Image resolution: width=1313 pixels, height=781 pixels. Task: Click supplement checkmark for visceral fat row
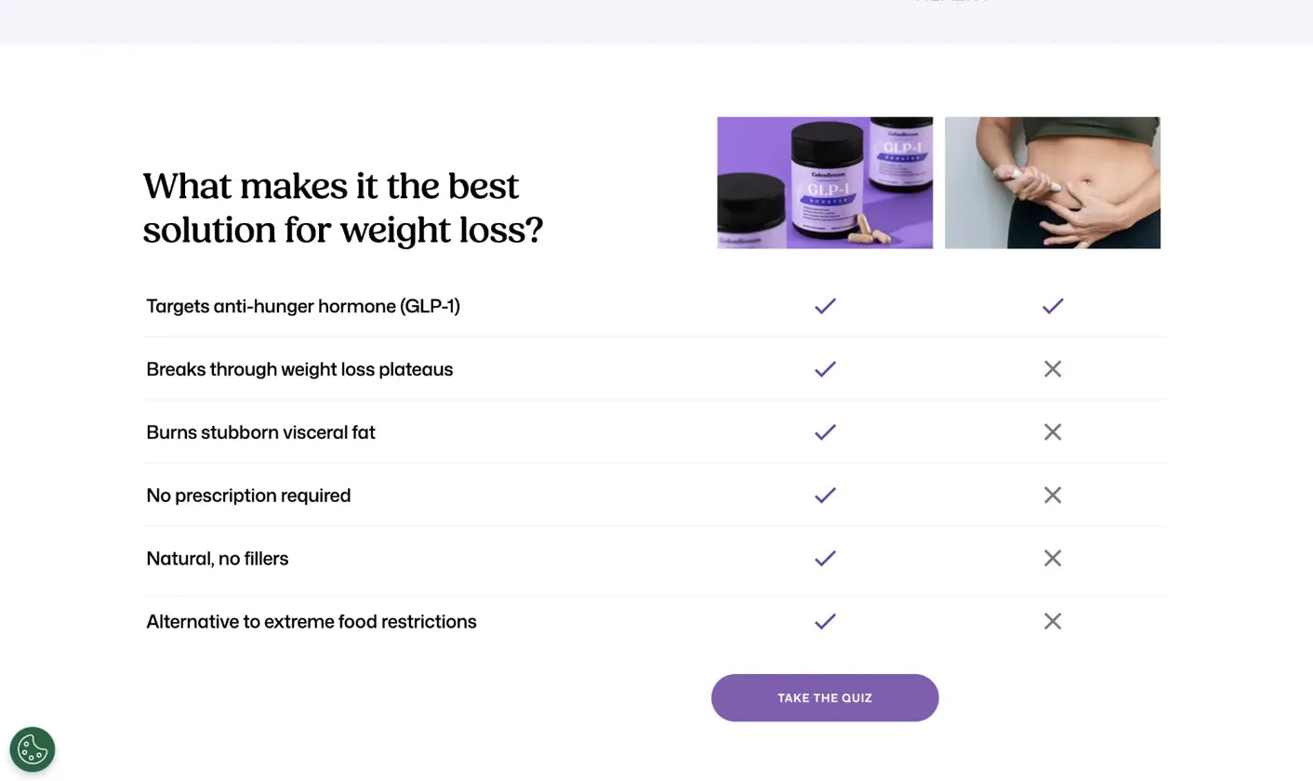[x=825, y=432]
